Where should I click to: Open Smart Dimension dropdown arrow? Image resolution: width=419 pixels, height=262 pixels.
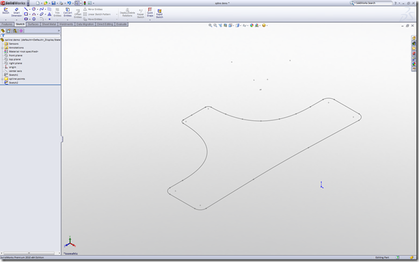(x=16, y=20)
